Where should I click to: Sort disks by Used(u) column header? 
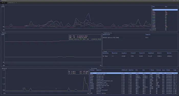tap(124, 53)
